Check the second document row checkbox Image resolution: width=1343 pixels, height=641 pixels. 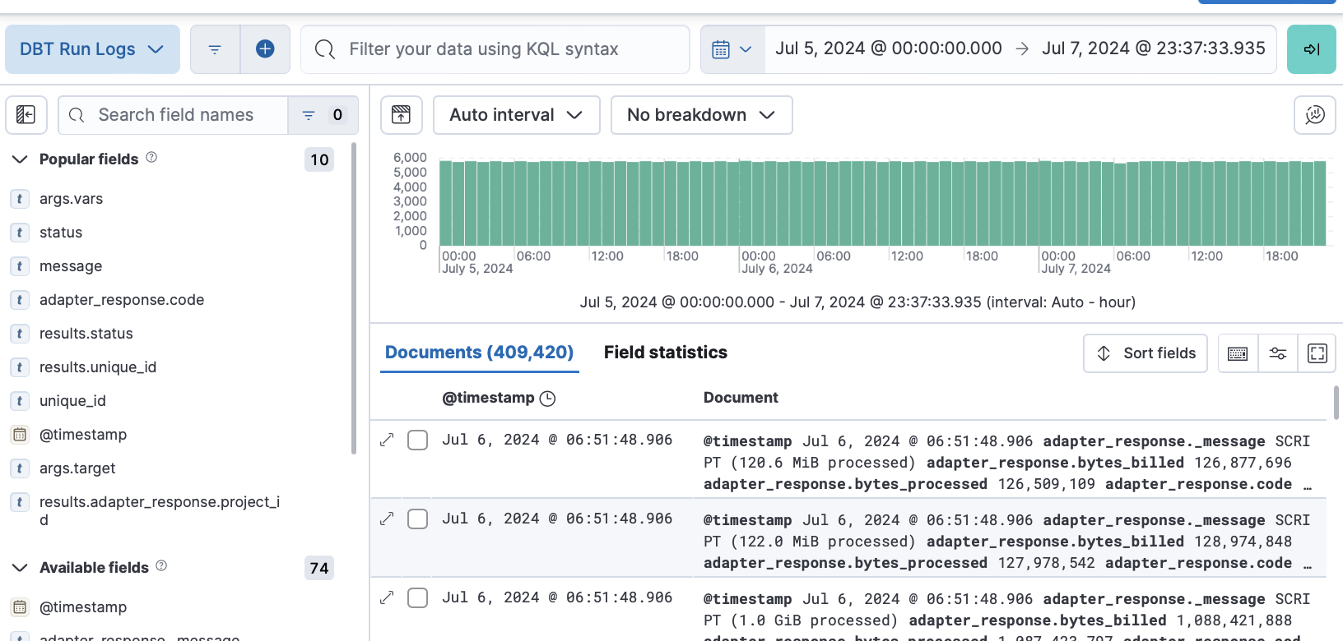point(418,519)
